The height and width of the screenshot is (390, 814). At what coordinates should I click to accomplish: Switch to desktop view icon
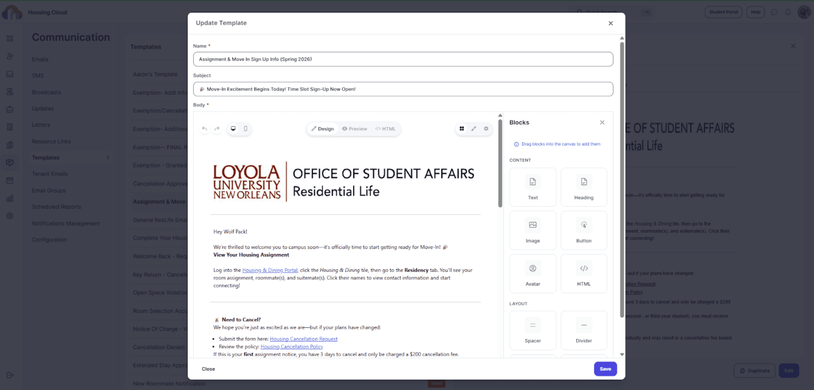[x=233, y=128]
